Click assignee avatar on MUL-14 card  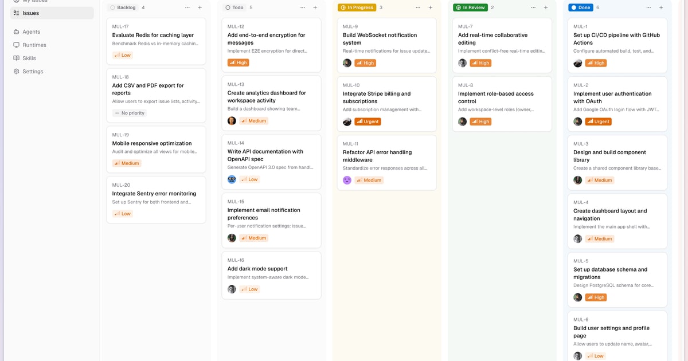[x=232, y=179]
